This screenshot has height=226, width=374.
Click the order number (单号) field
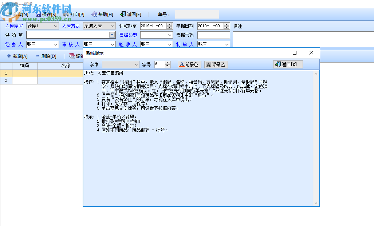[x=197, y=14]
